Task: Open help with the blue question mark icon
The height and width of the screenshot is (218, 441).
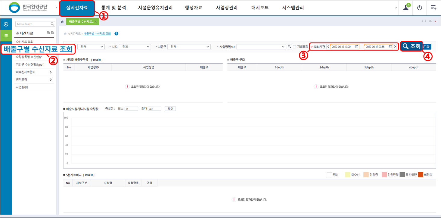Action: (x=116, y=34)
